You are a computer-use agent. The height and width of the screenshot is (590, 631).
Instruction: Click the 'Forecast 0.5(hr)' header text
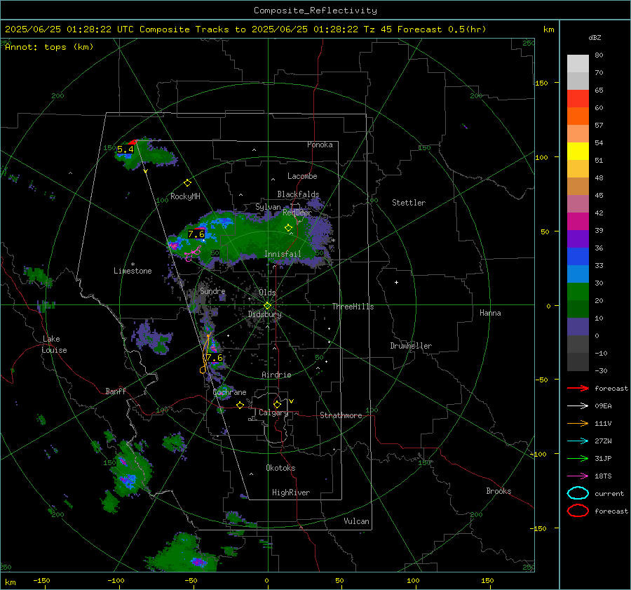point(442,29)
